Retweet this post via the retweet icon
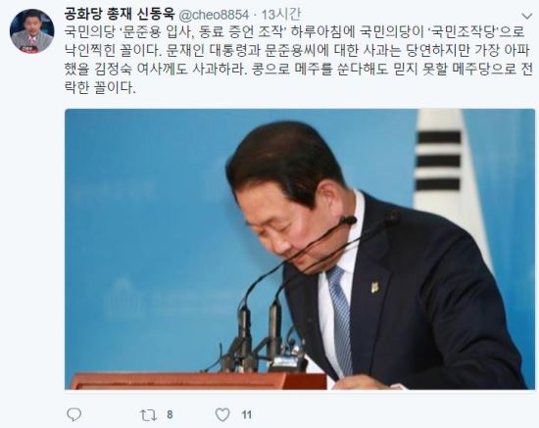This screenshot has width=539, height=428. pos(149,415)
